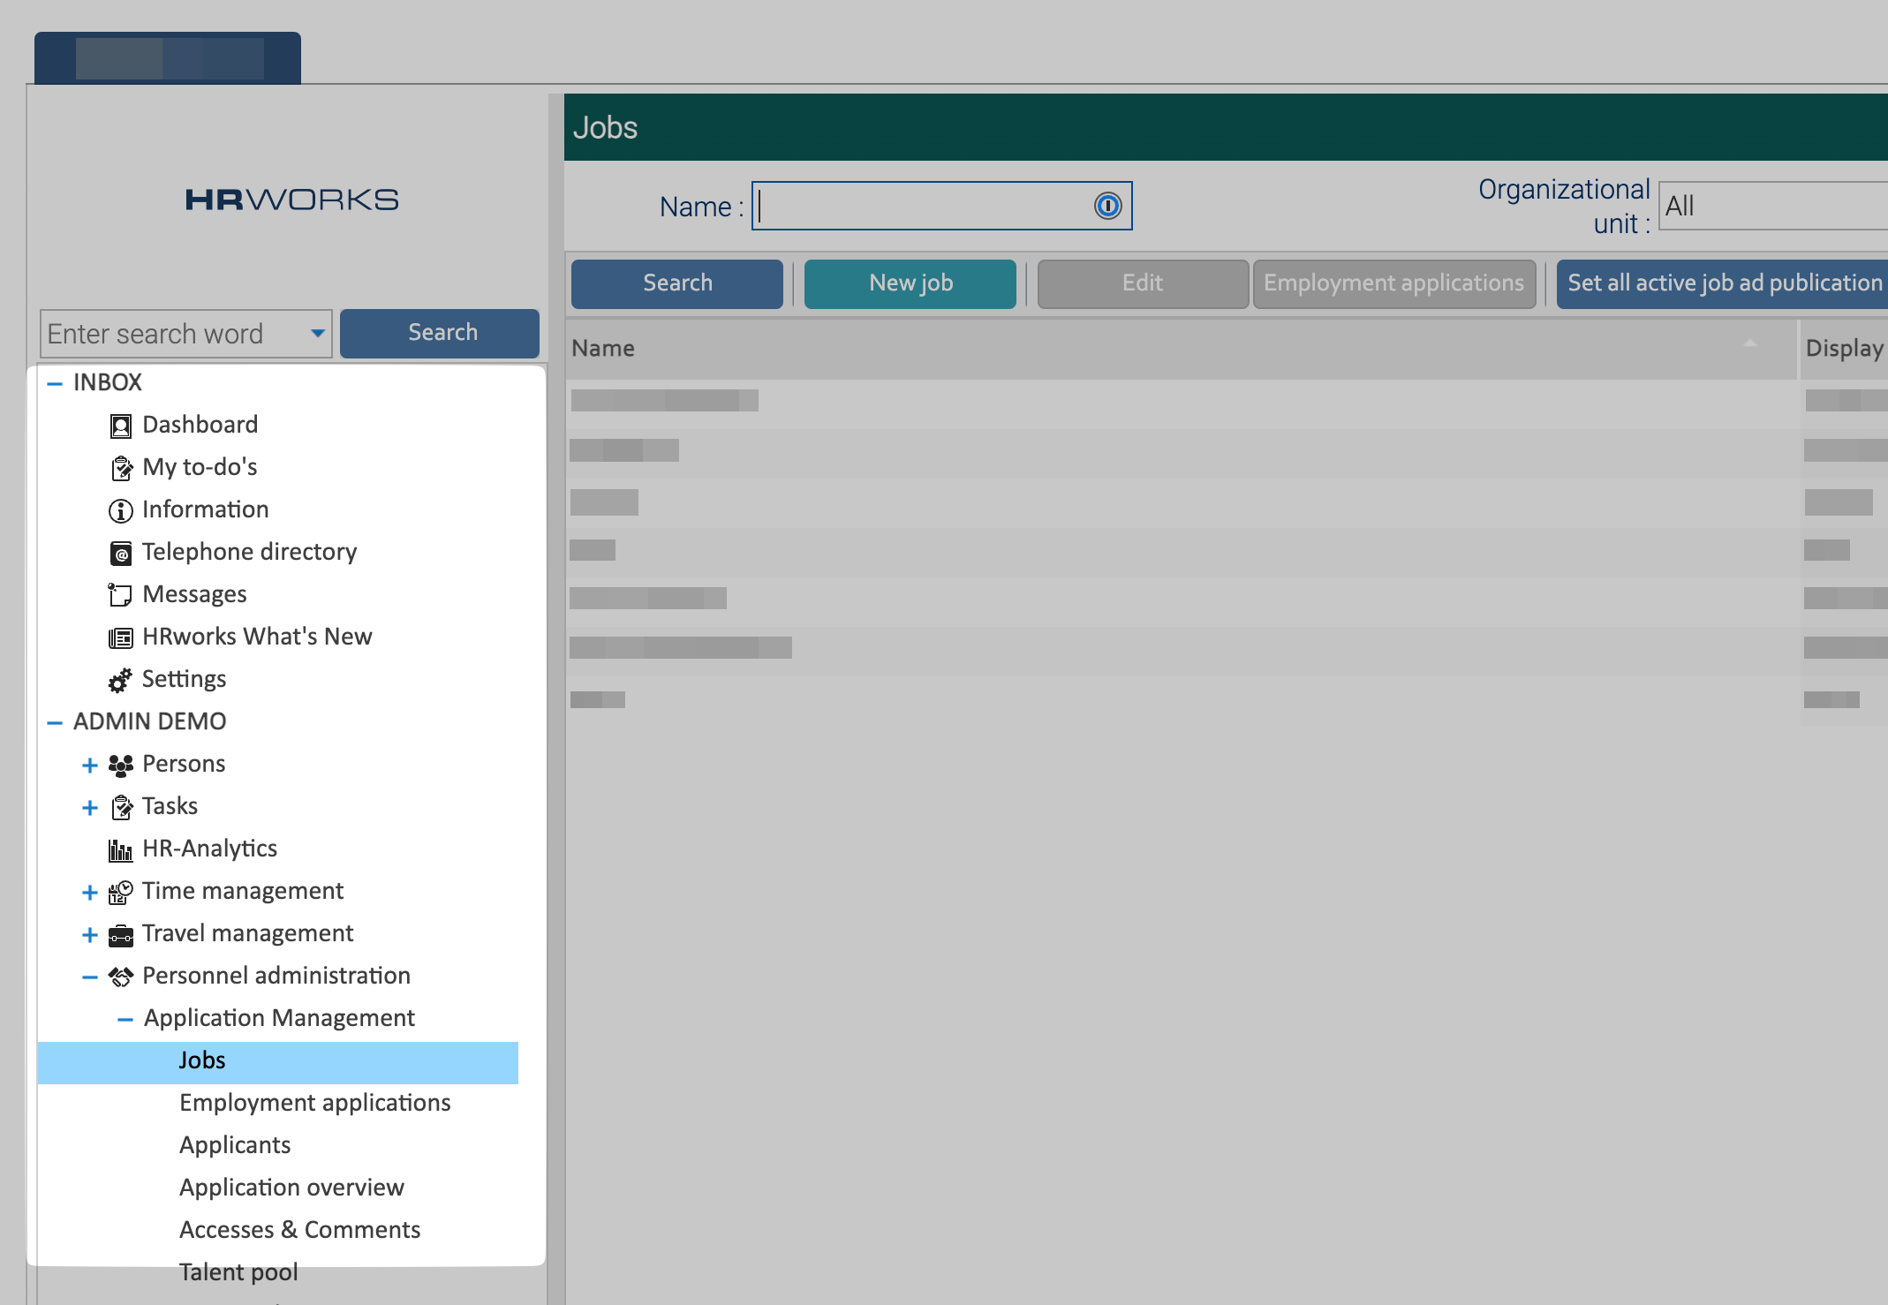Expand the Persons tree node
The width and height of the screenshot is (1888, 1305).
point(89,765)
